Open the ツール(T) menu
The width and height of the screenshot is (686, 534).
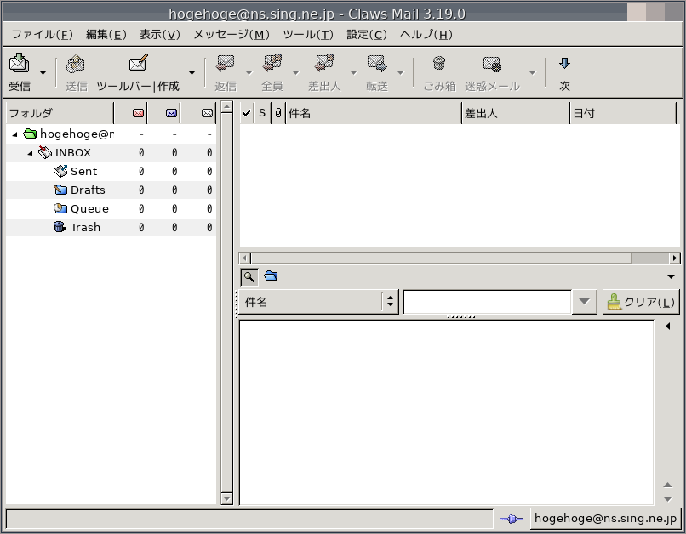click(308, 35)
